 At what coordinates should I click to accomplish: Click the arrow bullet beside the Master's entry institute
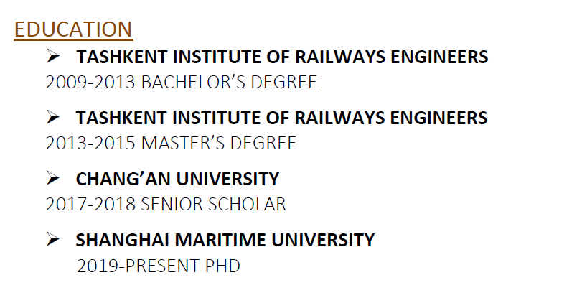click(x=52, y=117)
